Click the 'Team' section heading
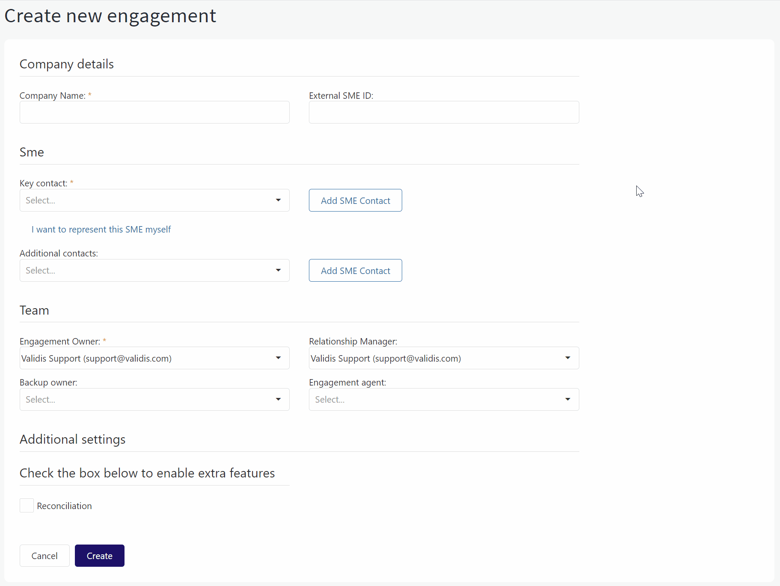The height and width of the screenshot is (586, 780). tap(34, 310)
